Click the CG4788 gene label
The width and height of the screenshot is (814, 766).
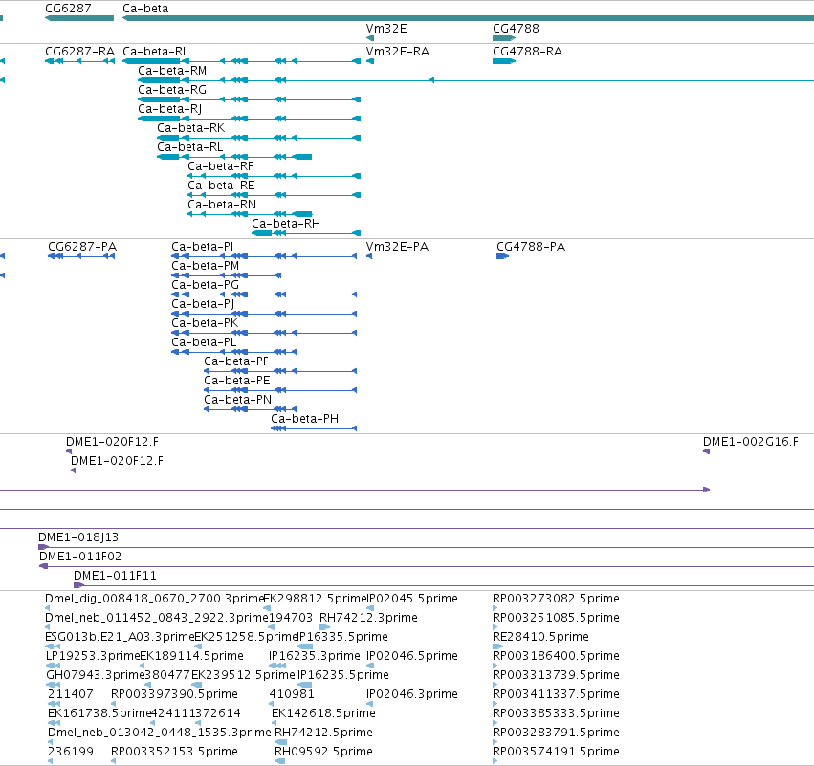(516, 29)
